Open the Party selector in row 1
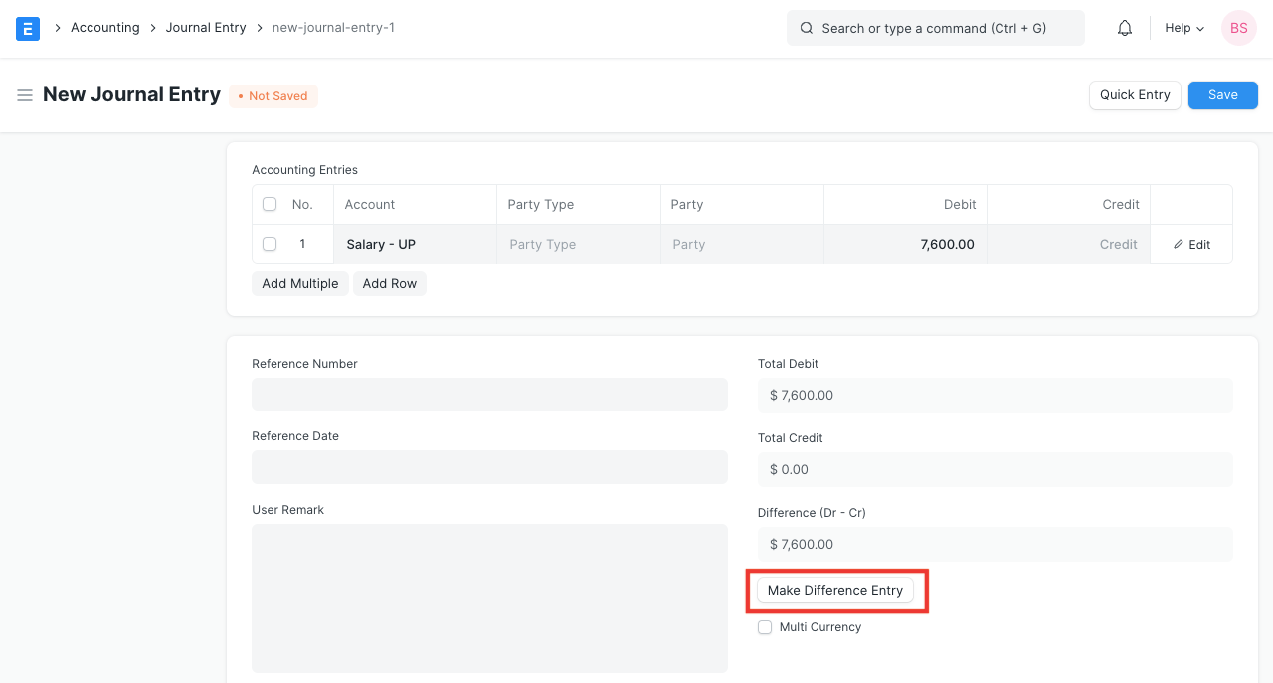This screenshot has width=1273, height=683. pyautogui.click(x=741, y=244)
